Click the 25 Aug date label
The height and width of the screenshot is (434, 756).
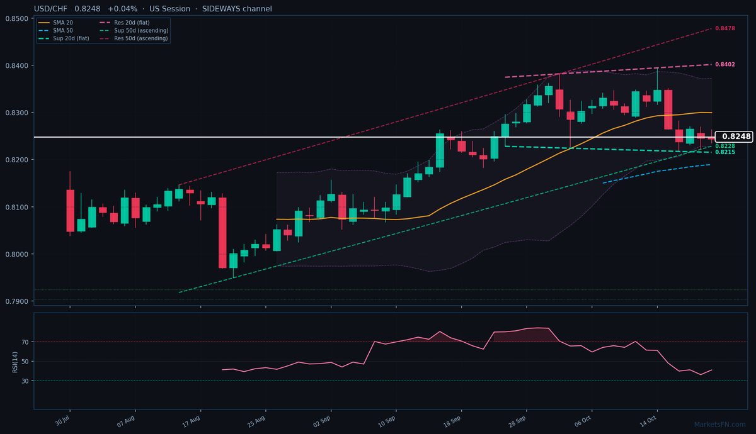pyautogui.click(x=258, y=421)
